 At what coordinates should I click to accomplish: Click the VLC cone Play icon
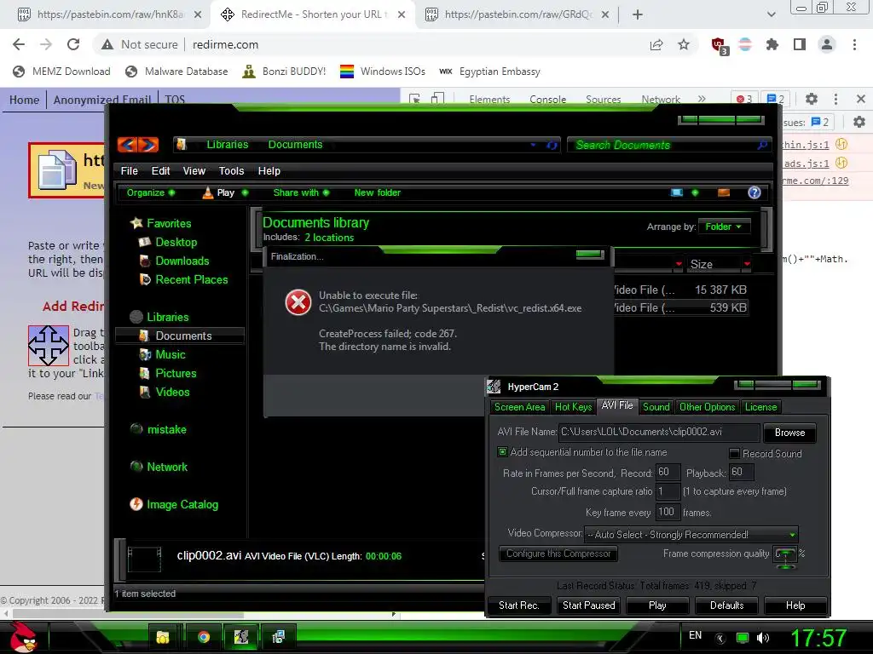coord(208,192)
